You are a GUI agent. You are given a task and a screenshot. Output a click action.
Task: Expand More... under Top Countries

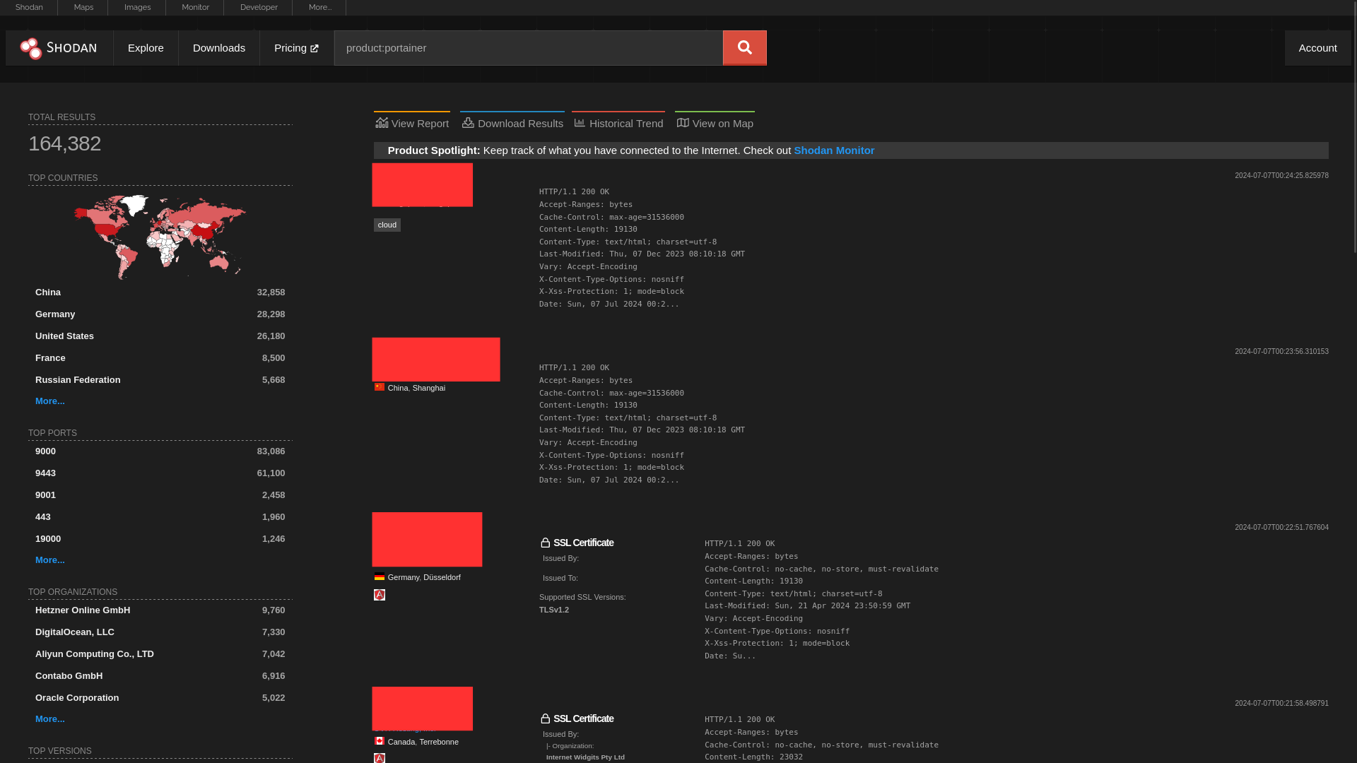click(x=50, y=401)
